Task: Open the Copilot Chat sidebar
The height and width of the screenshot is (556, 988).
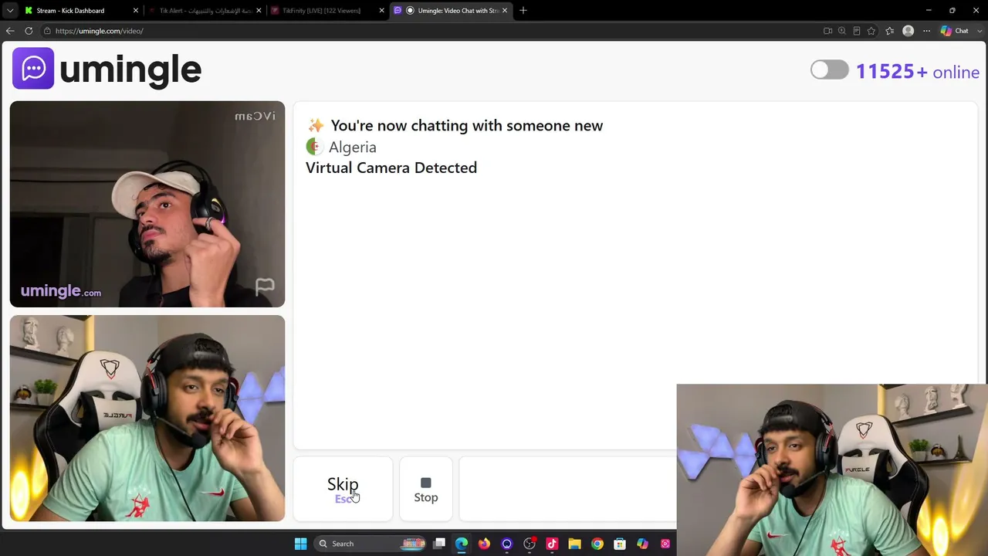Action: (x=955, y=31)
